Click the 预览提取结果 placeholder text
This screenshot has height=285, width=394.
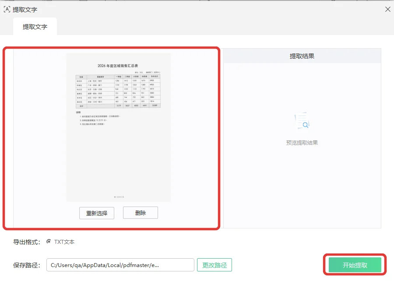pyautogui.click(x=302, y=143)
